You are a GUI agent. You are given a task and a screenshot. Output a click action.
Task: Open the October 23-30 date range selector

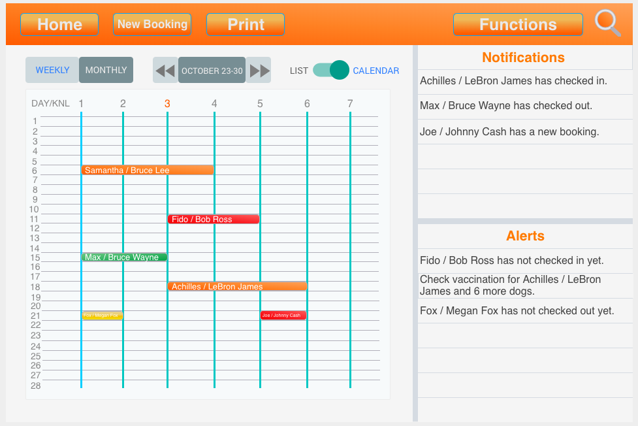[x=212, y=71]
